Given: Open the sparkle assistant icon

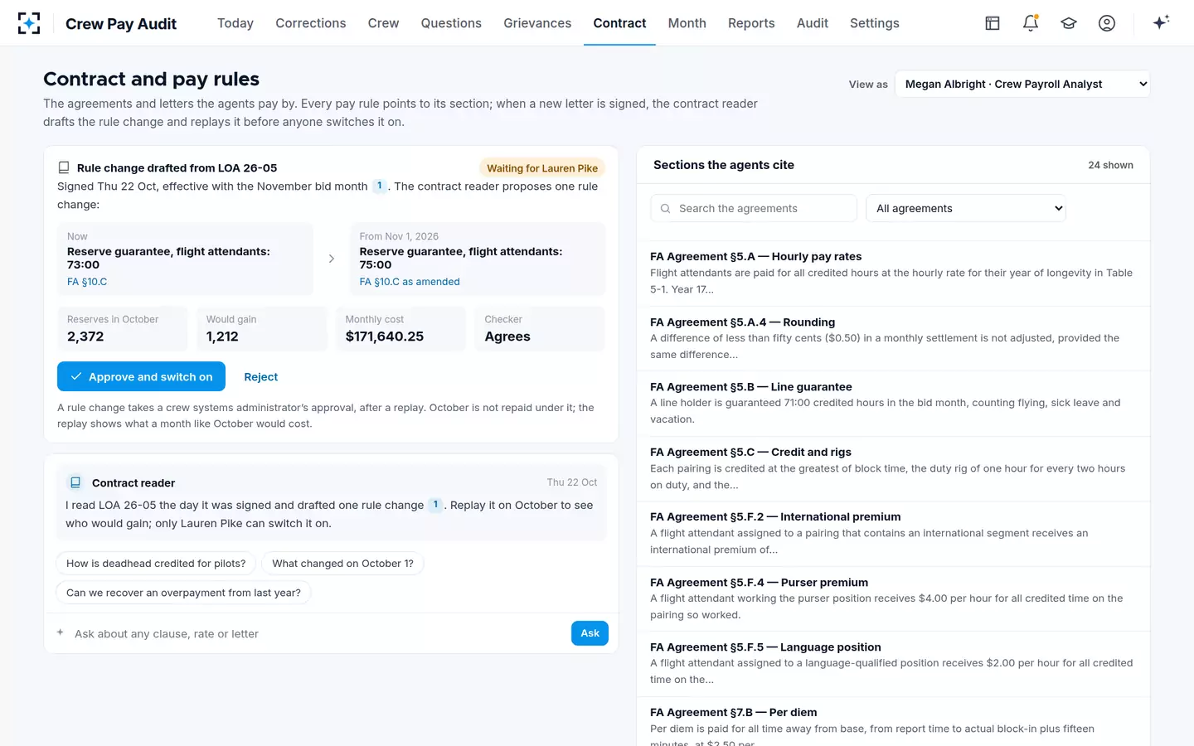Looking at the screenshot, I should coord(1161,22).
